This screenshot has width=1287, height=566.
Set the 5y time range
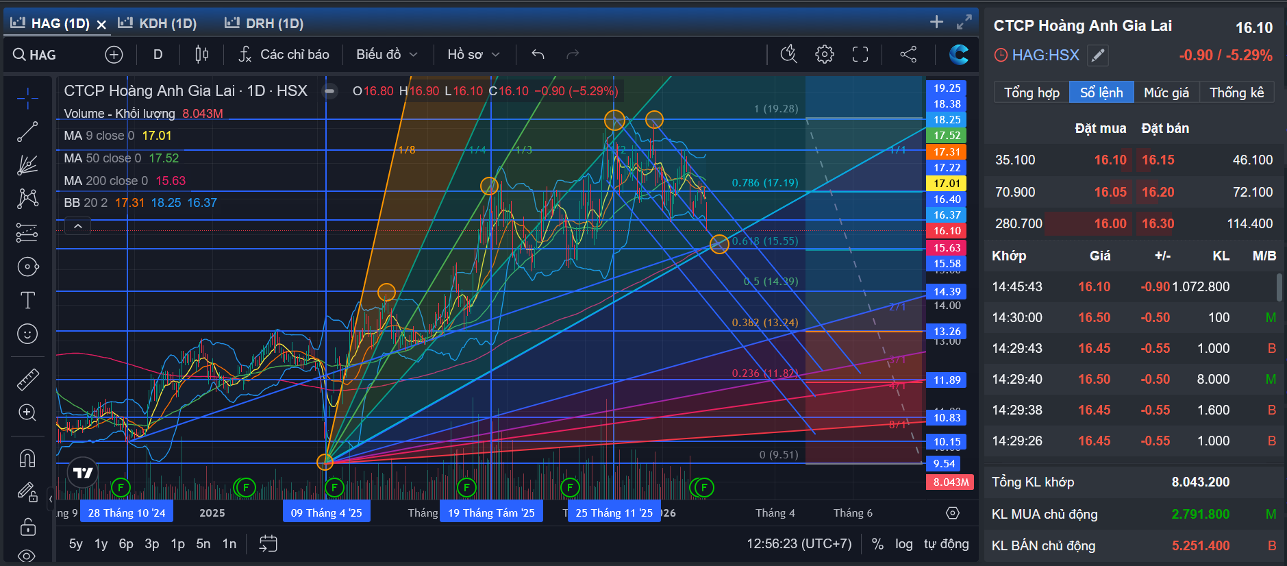(75, 544)
